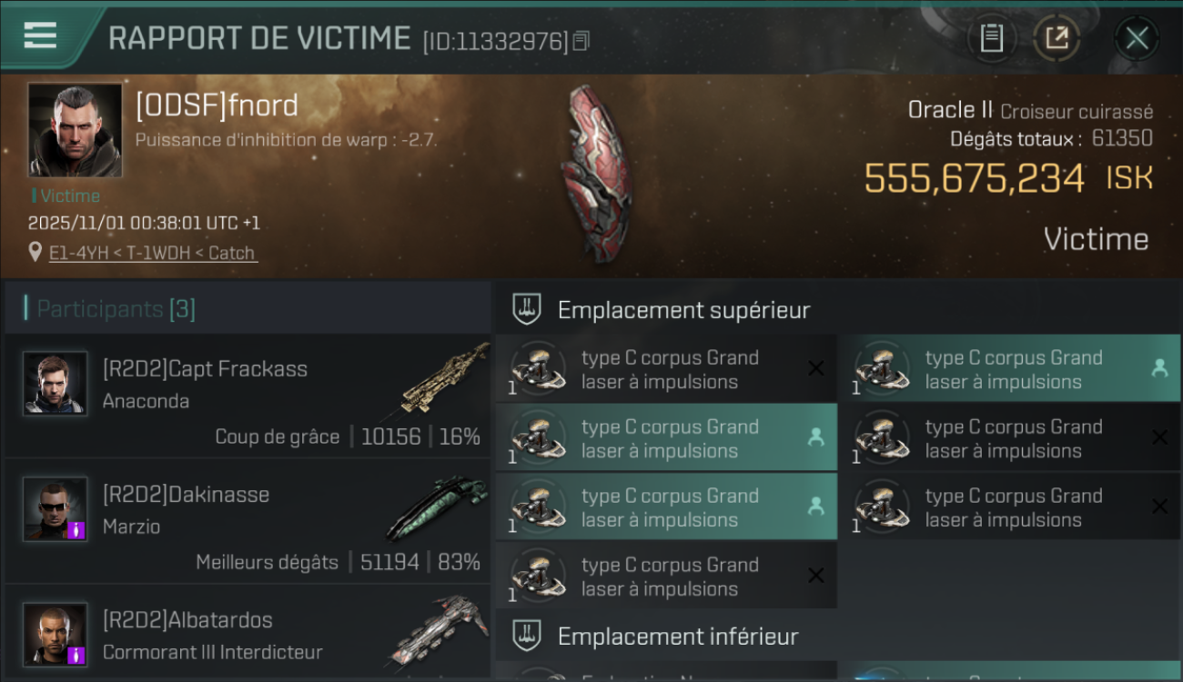Click the Albatardos participant portrait

[x=56, y=634]
